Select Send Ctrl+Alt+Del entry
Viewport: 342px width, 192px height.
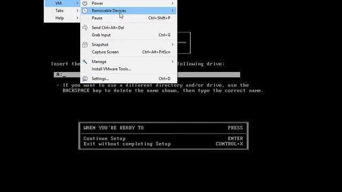129,28
